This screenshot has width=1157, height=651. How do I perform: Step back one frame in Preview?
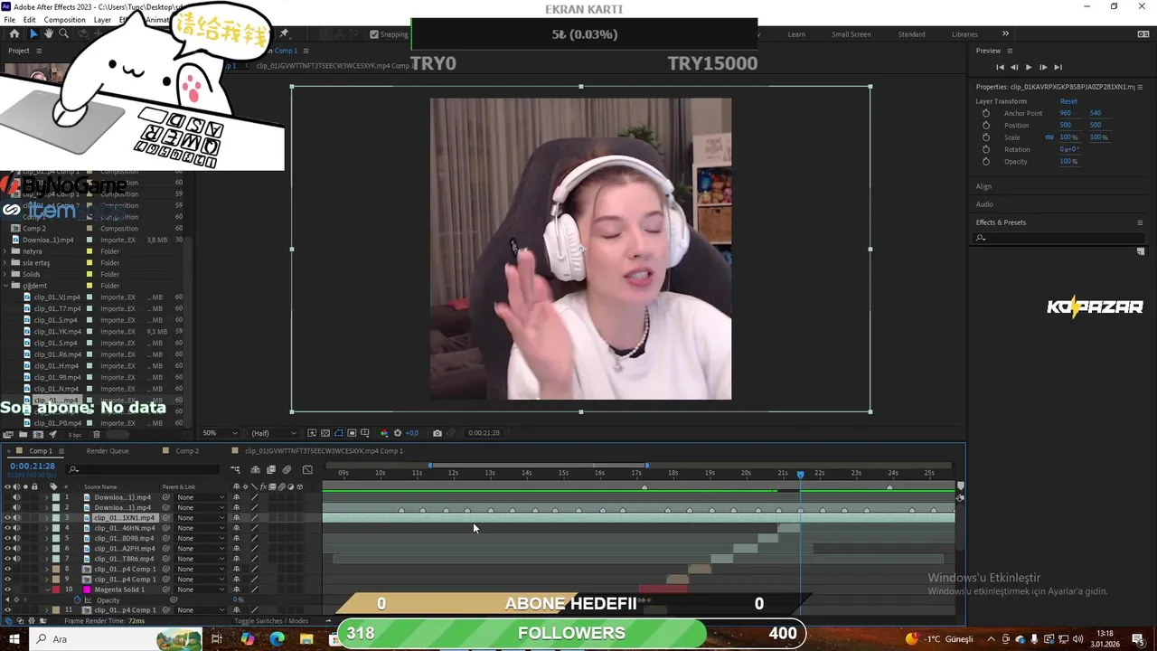[x=1014, y=67]
